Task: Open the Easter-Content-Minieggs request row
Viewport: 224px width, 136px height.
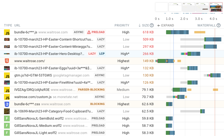Action: pos(112,47)
